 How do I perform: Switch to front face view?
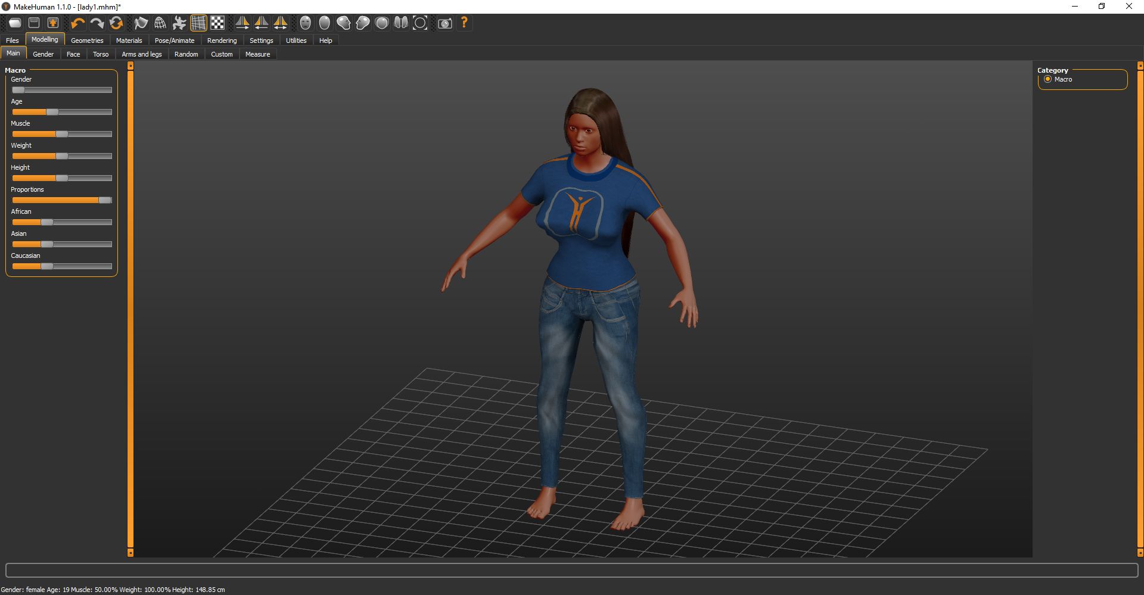point(305,23)
